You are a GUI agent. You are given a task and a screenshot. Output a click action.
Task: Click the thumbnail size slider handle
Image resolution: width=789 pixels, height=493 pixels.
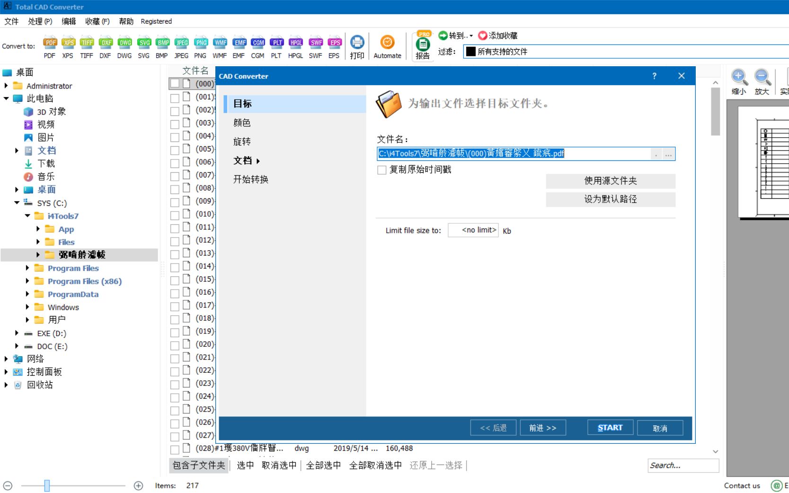pos(47,485)
